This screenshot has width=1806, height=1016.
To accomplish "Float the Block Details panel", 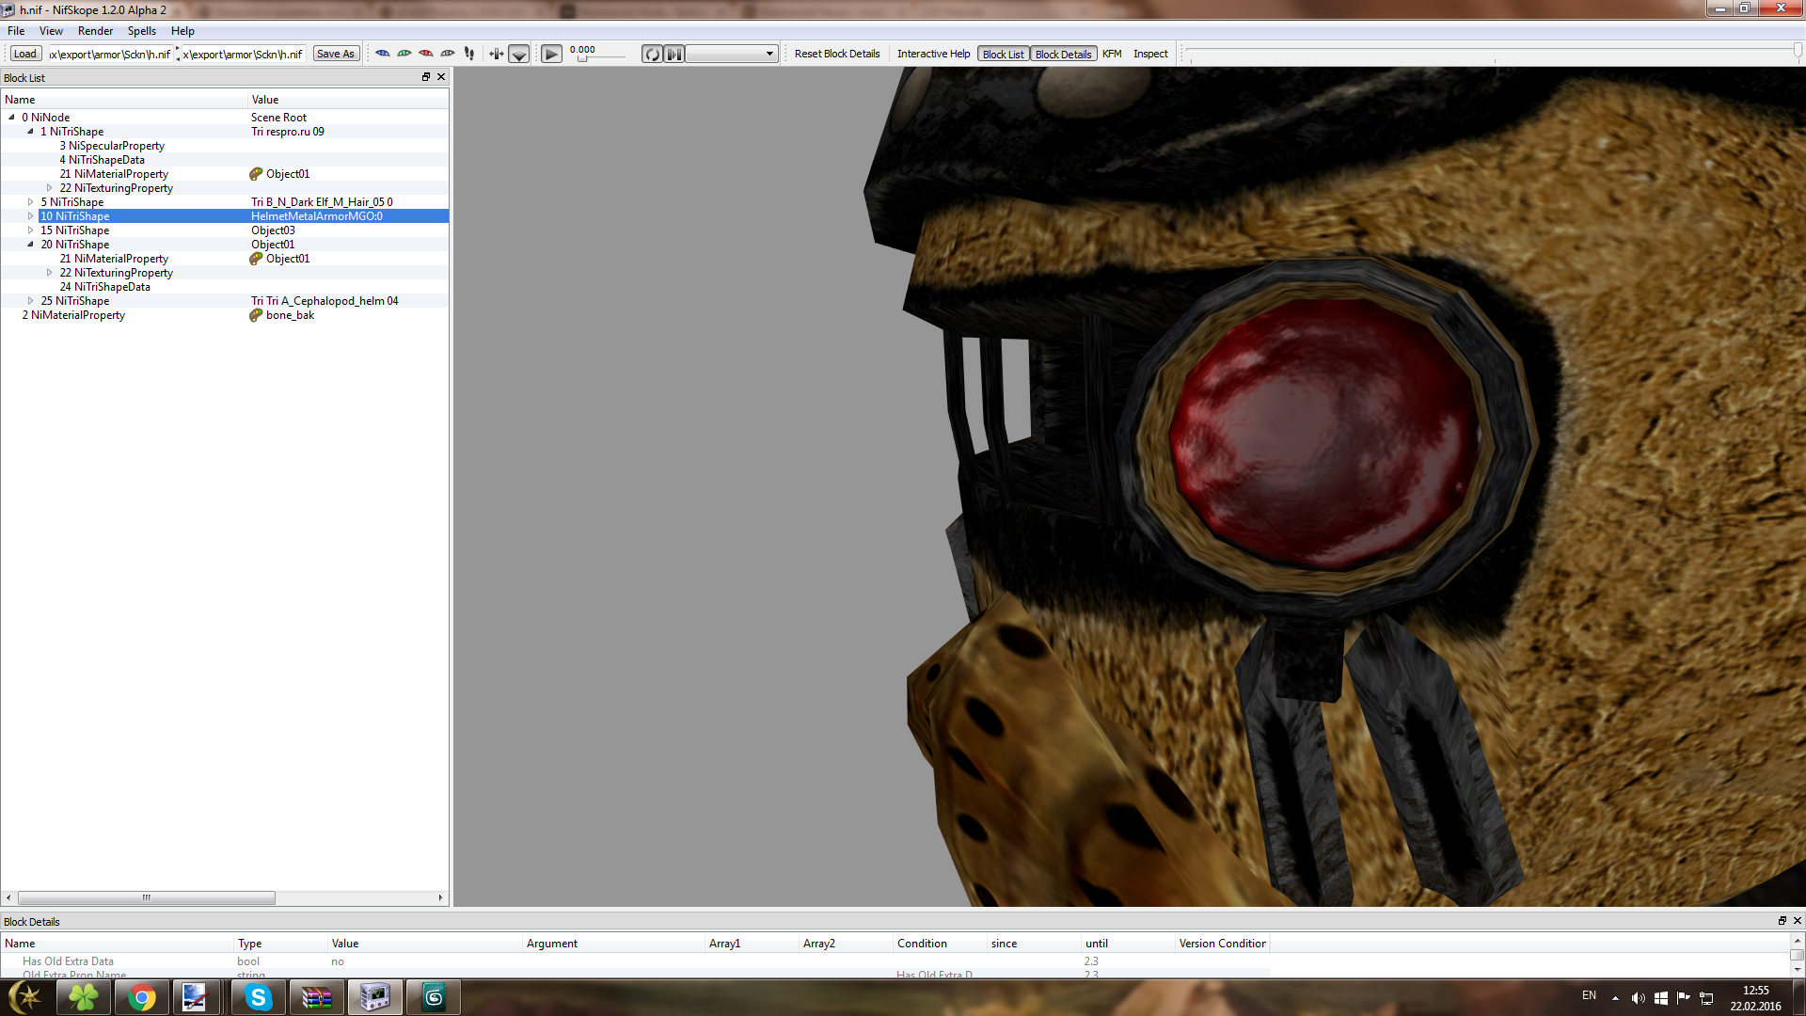I will tap(1782, 921).
